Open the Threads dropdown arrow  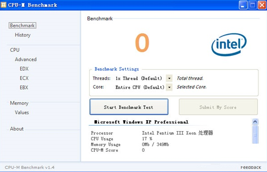tap(169, 78)
